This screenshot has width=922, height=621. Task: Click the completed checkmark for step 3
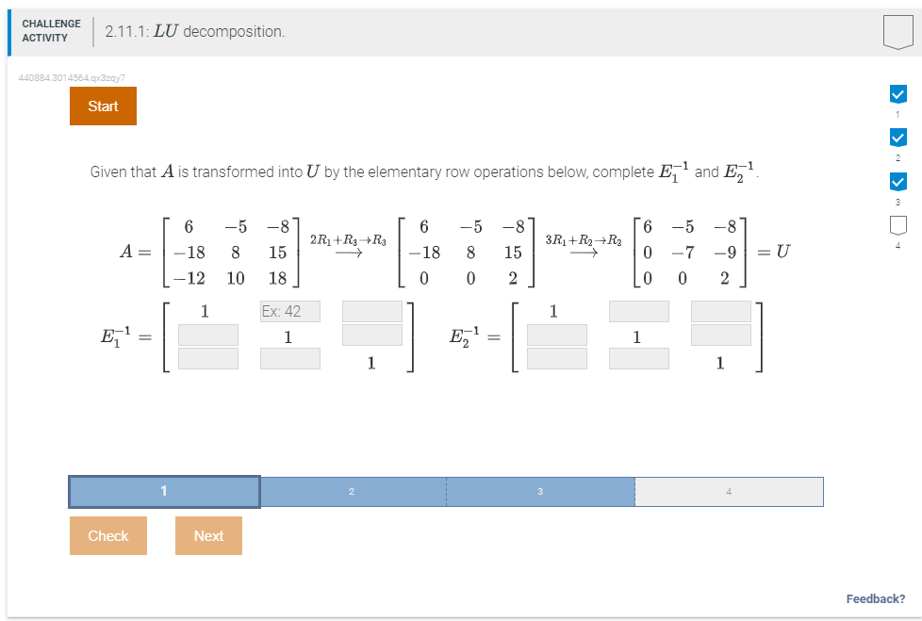[x=897, y=181]
